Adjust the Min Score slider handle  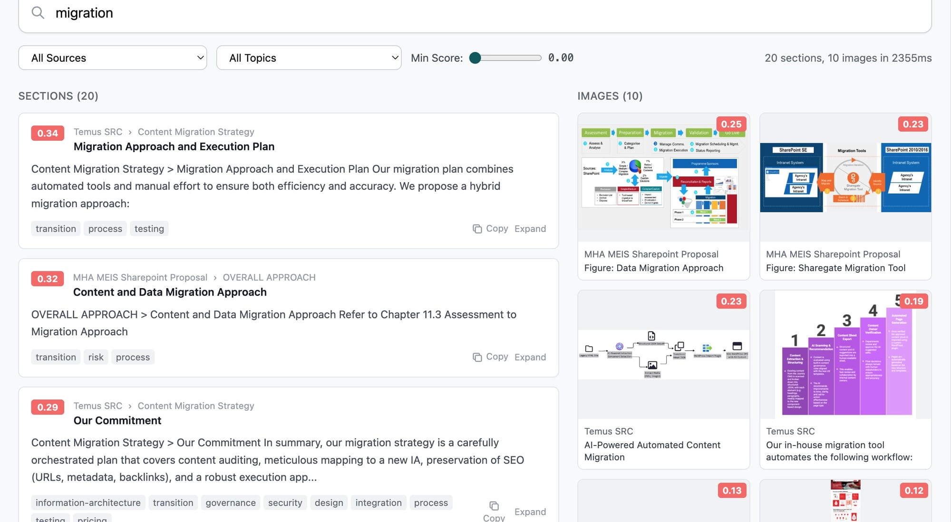point(475,58)
